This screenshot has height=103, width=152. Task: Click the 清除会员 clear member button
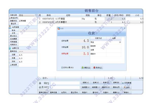pyautogui.click(x=116, y=87)
